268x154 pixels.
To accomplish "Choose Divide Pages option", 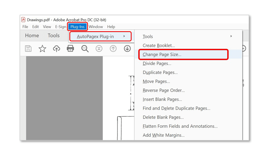I will click(188, 64).
